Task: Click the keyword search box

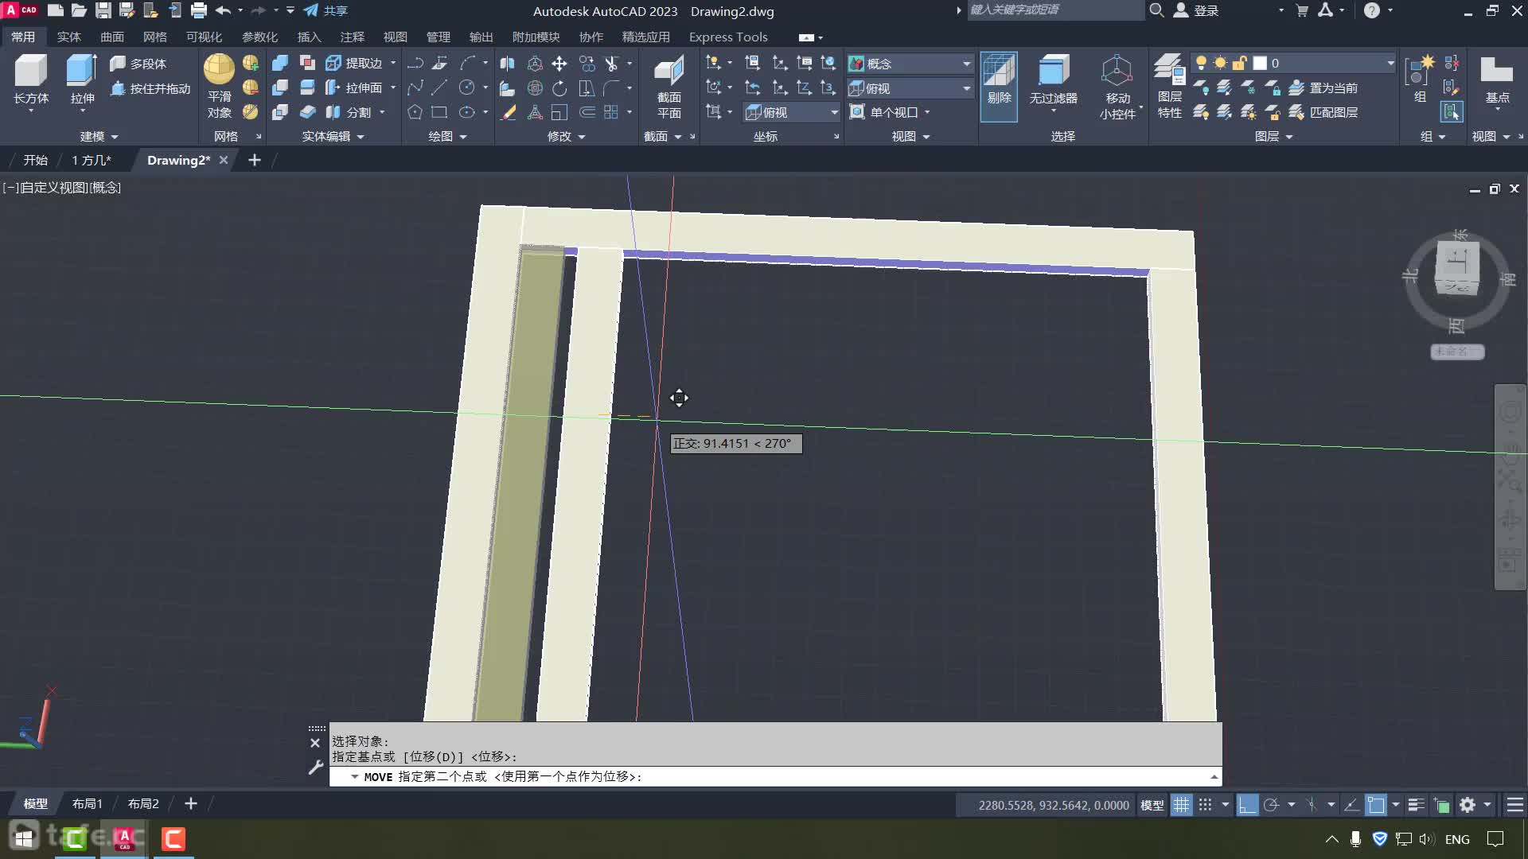Action: 1054,10
